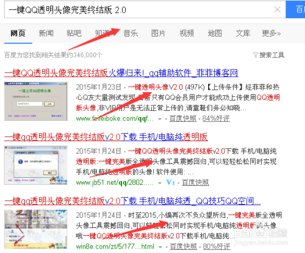Viewport: 305px width, 253px height.
Task: Open first result thumbnail 一键上传QQ透明头像
Action: click(x=36, y=101)
